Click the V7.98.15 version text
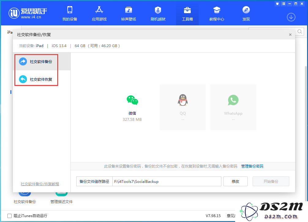This screenshot has height=222, width=308. pyautogui.click(x=213, y=216)
